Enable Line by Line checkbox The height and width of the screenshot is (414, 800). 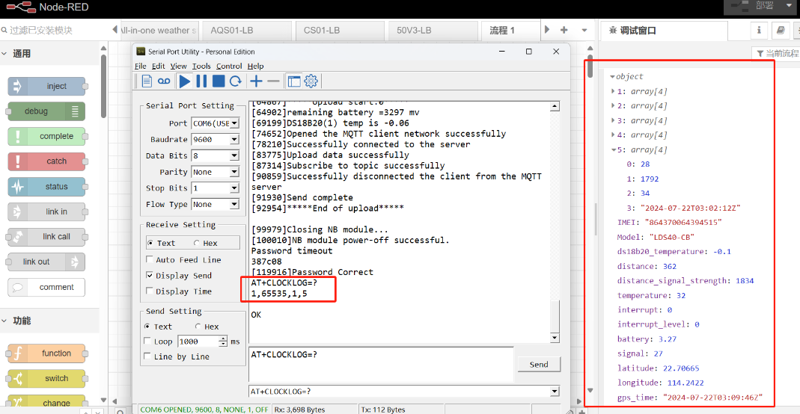(x=147, y=356)
